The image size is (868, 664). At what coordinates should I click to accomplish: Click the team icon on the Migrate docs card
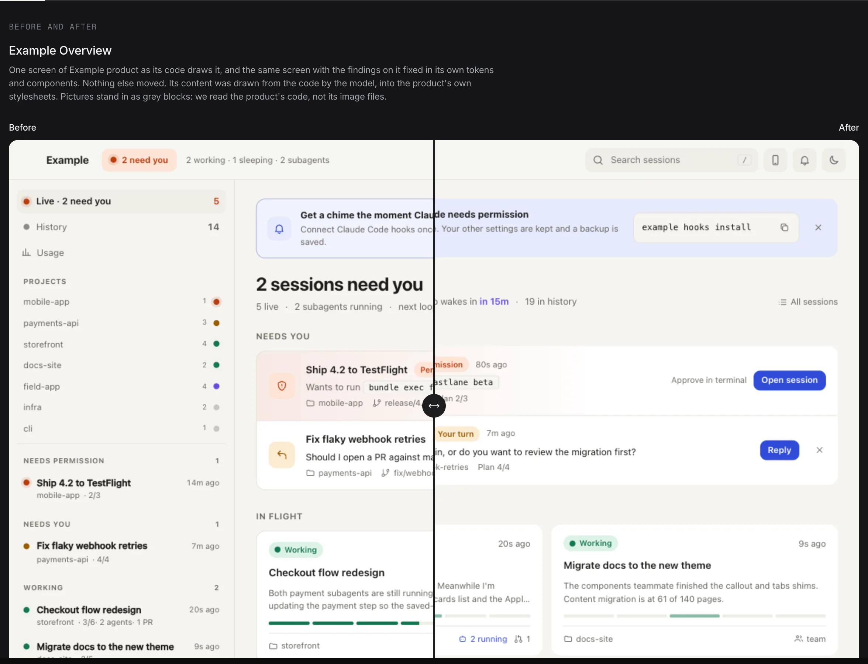click(799, 639)
